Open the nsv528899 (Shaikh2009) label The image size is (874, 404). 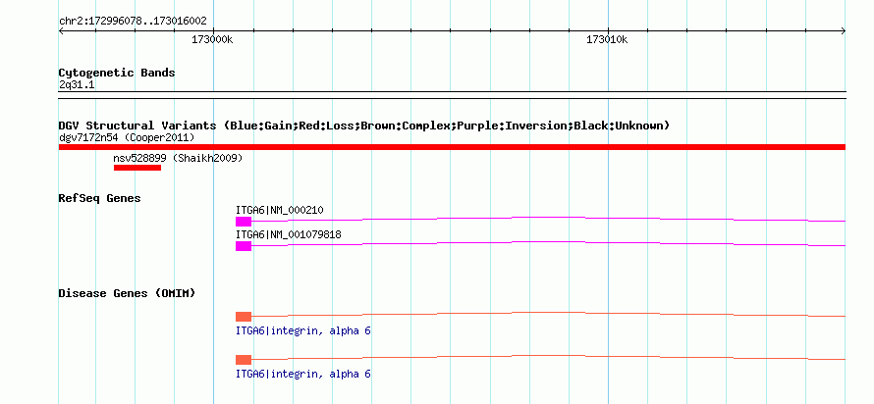178,158
